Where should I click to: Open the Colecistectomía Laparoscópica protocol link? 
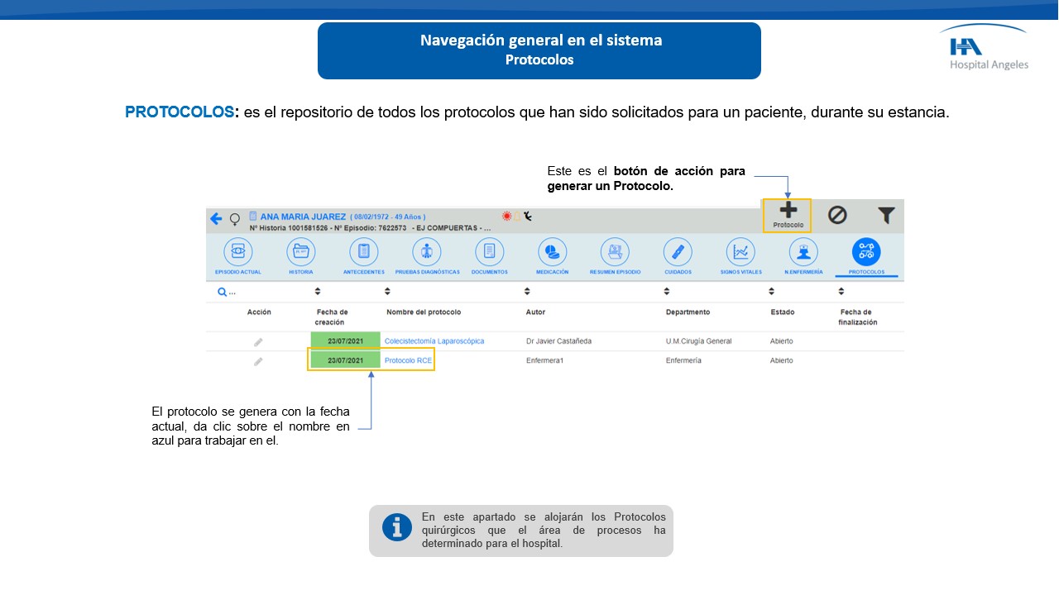click(434, 341)
